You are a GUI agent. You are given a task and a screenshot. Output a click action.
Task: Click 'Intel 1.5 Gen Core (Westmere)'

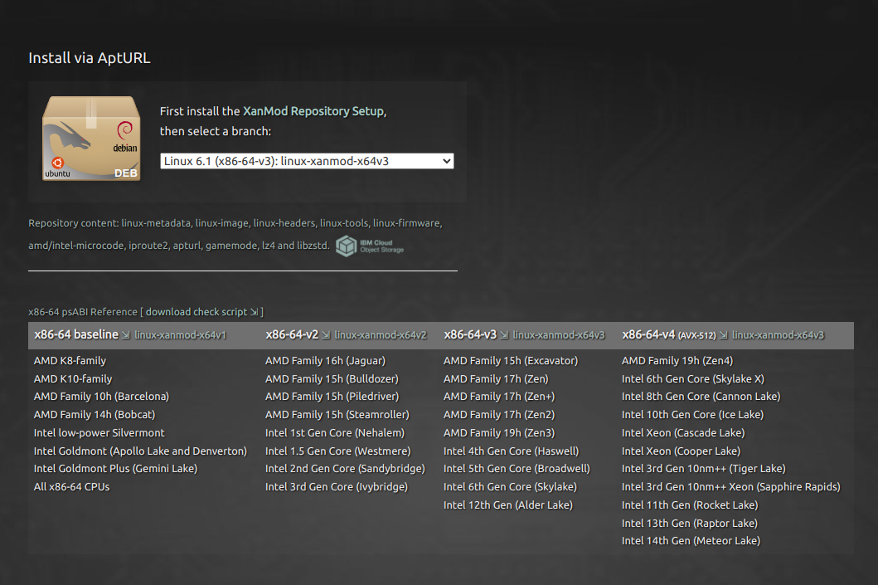coord(338,451)
